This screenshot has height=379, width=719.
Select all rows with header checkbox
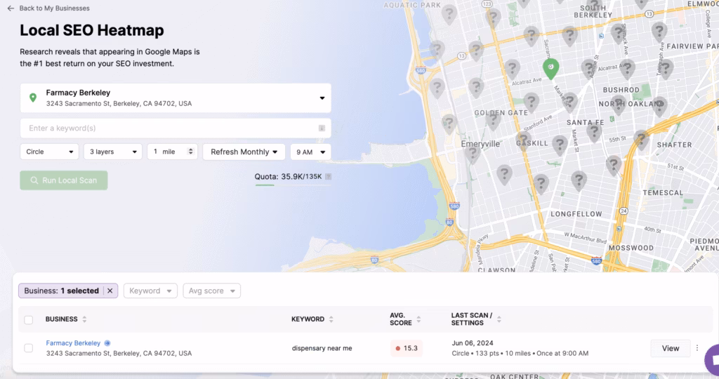tap(29, 320)
